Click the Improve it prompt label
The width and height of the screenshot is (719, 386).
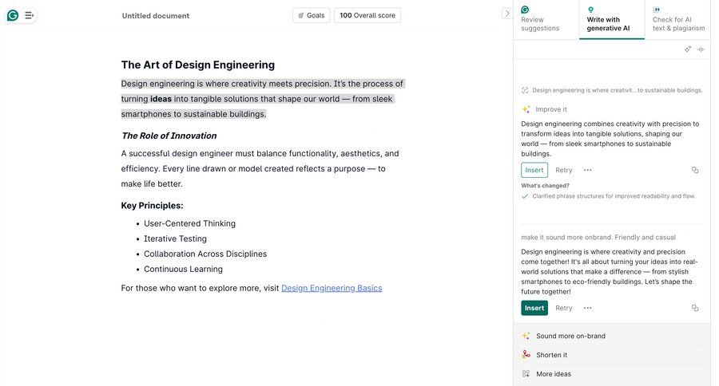(x=551, y=109)
